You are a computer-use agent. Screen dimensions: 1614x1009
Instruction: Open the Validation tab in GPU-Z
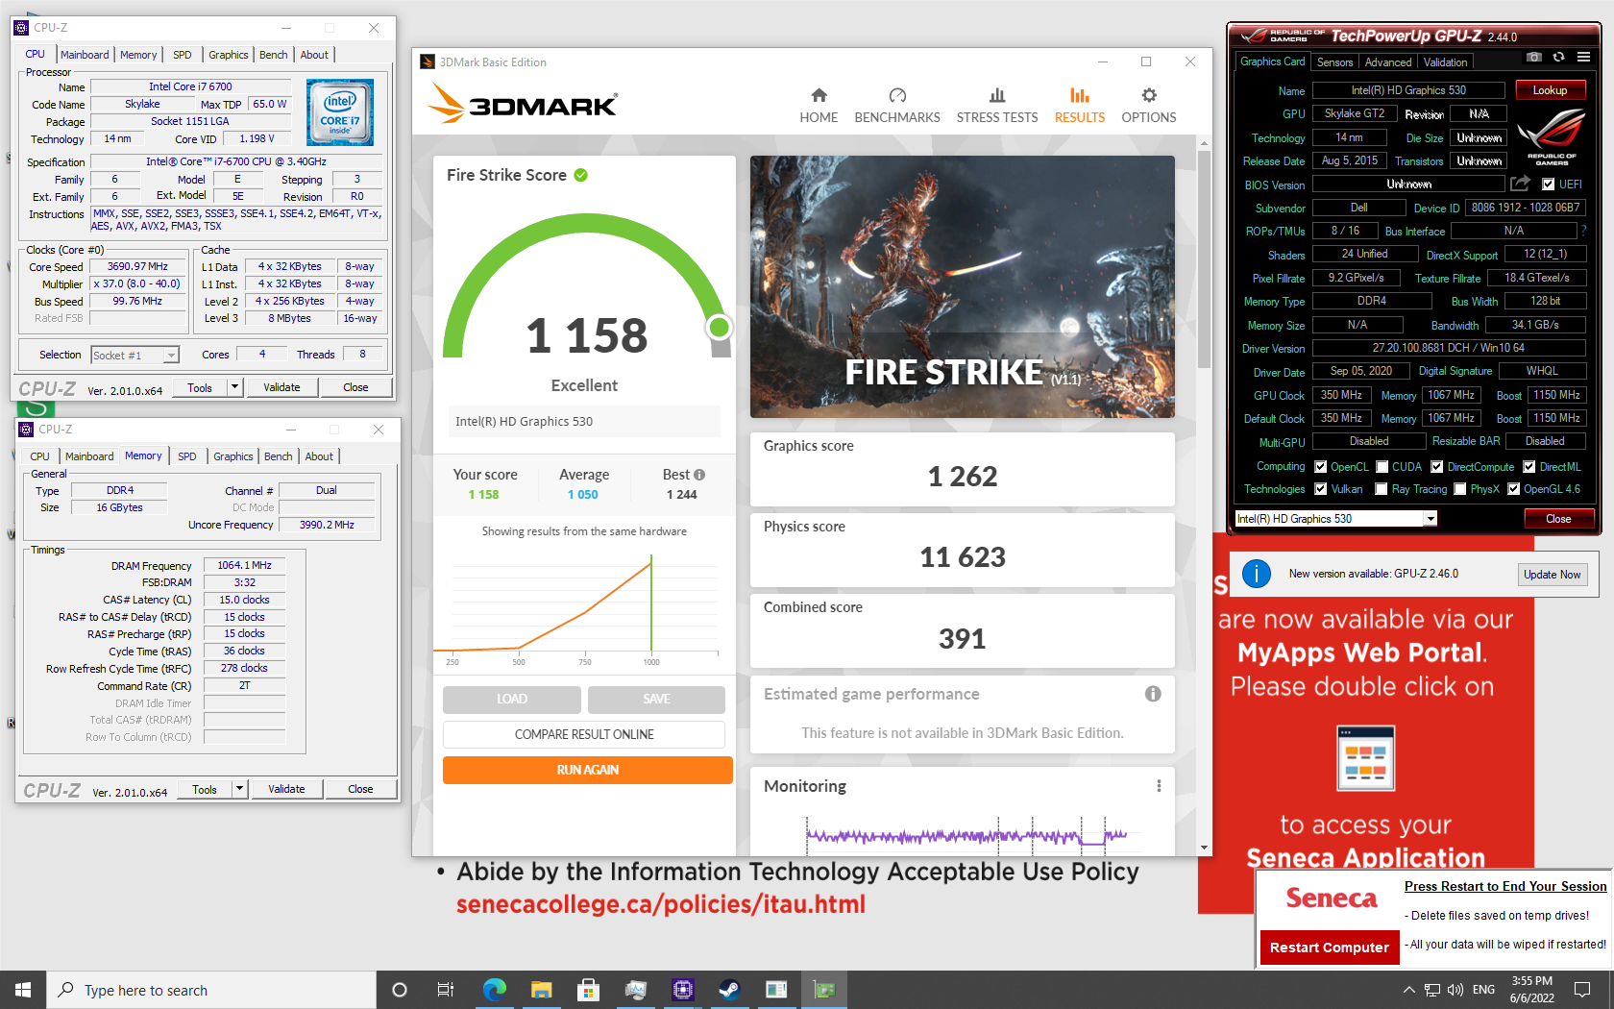1445,62
